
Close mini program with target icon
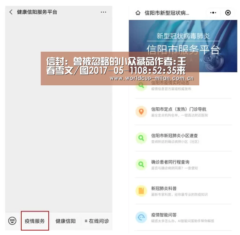228,13
